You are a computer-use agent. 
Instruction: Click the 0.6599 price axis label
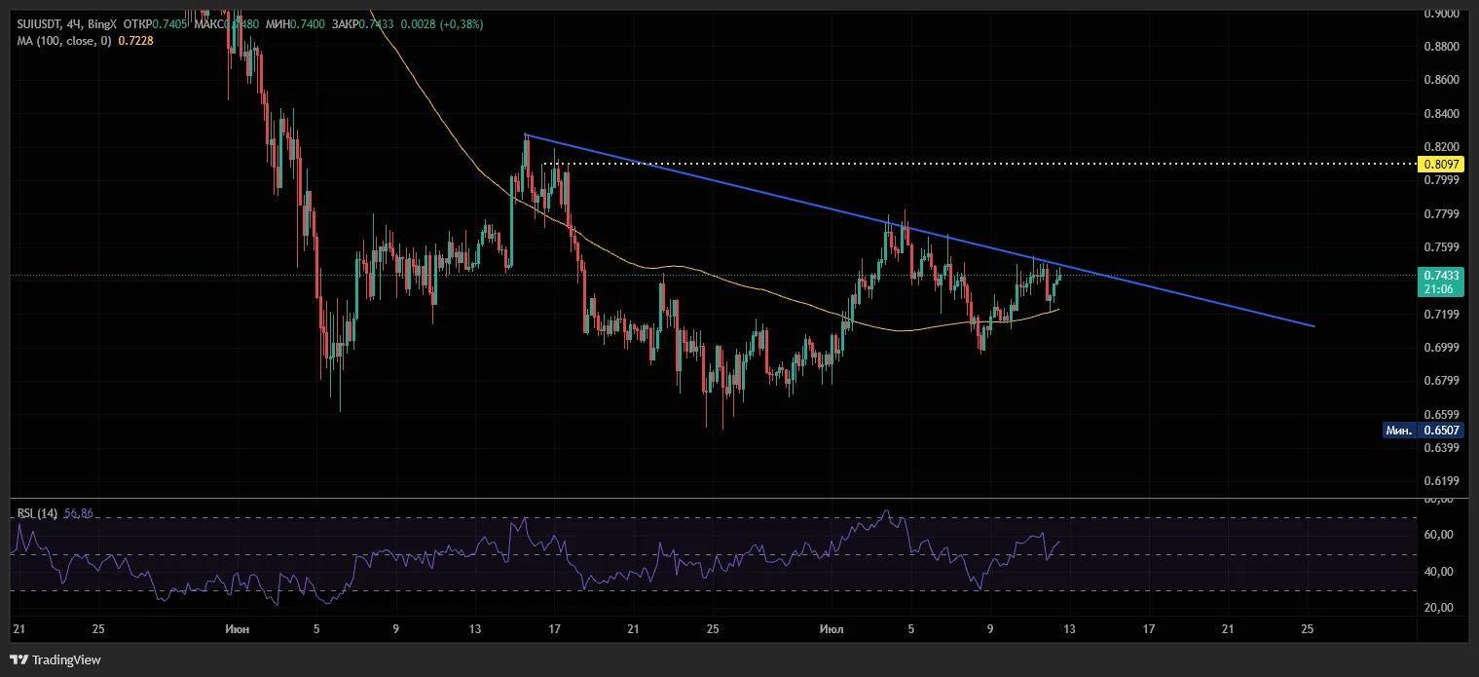(1442, 415)
